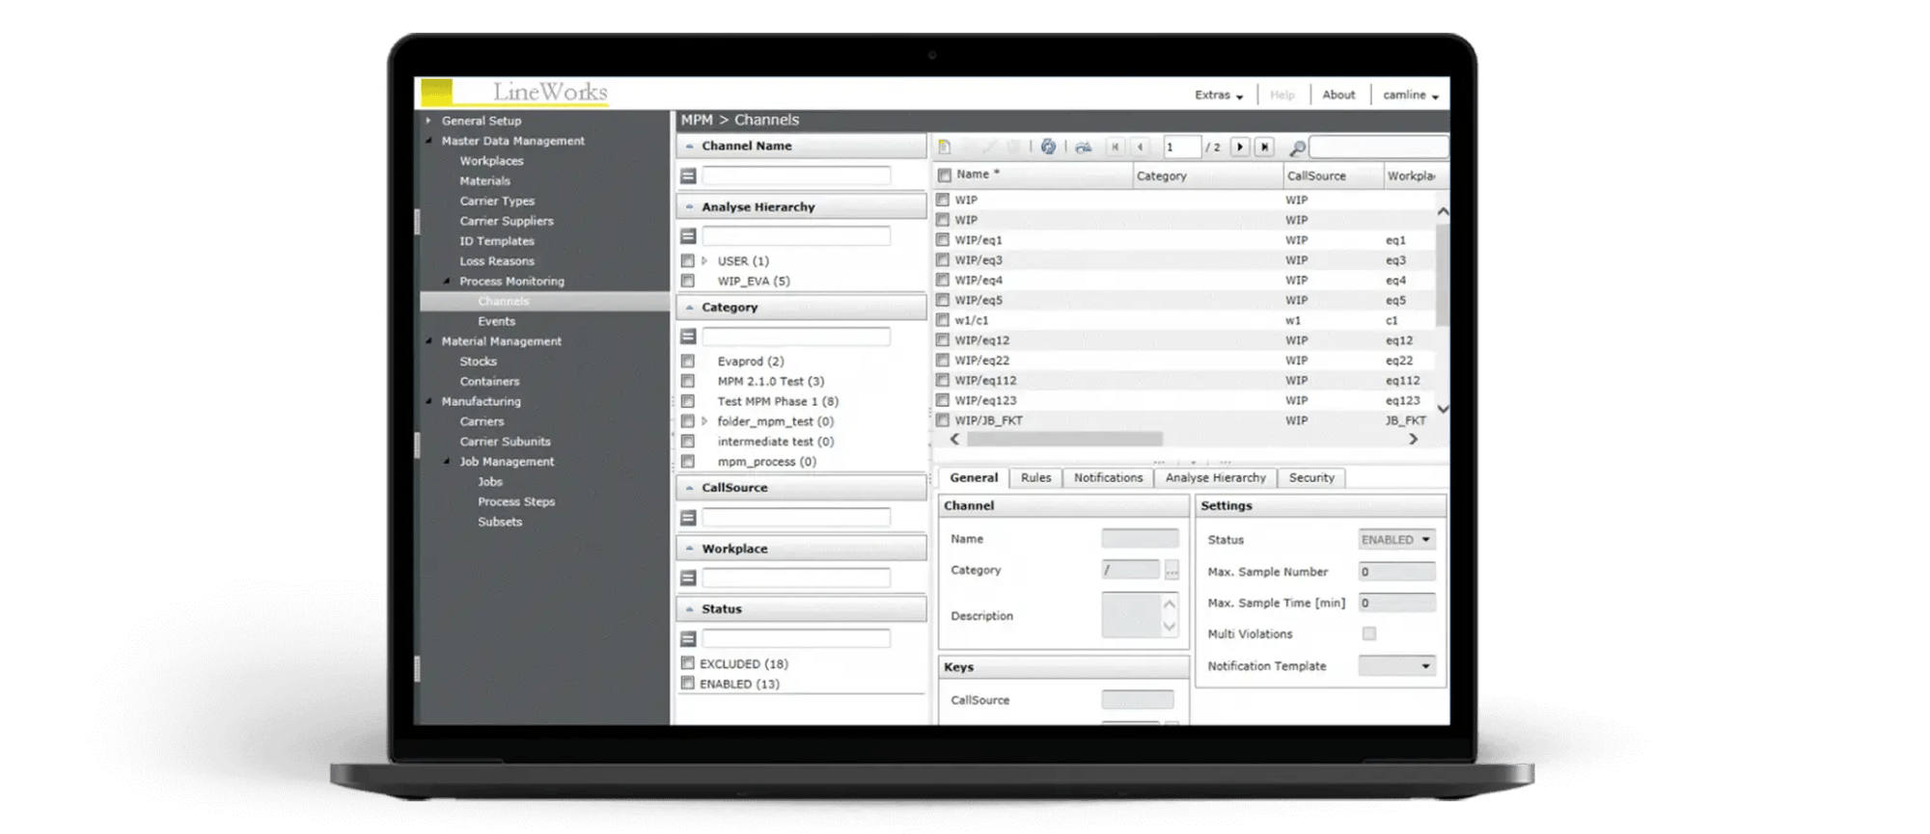Switch to the Analyse Hierarchy tab
The height and width of the screenshot is (834, 1930).
click(x=1215, y=477)
